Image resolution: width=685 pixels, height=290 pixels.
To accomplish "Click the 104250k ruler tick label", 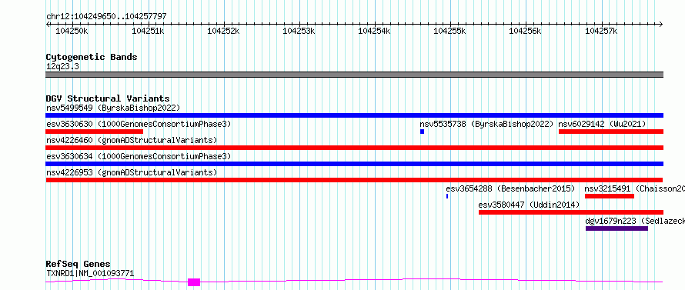I will pos(72,31).
